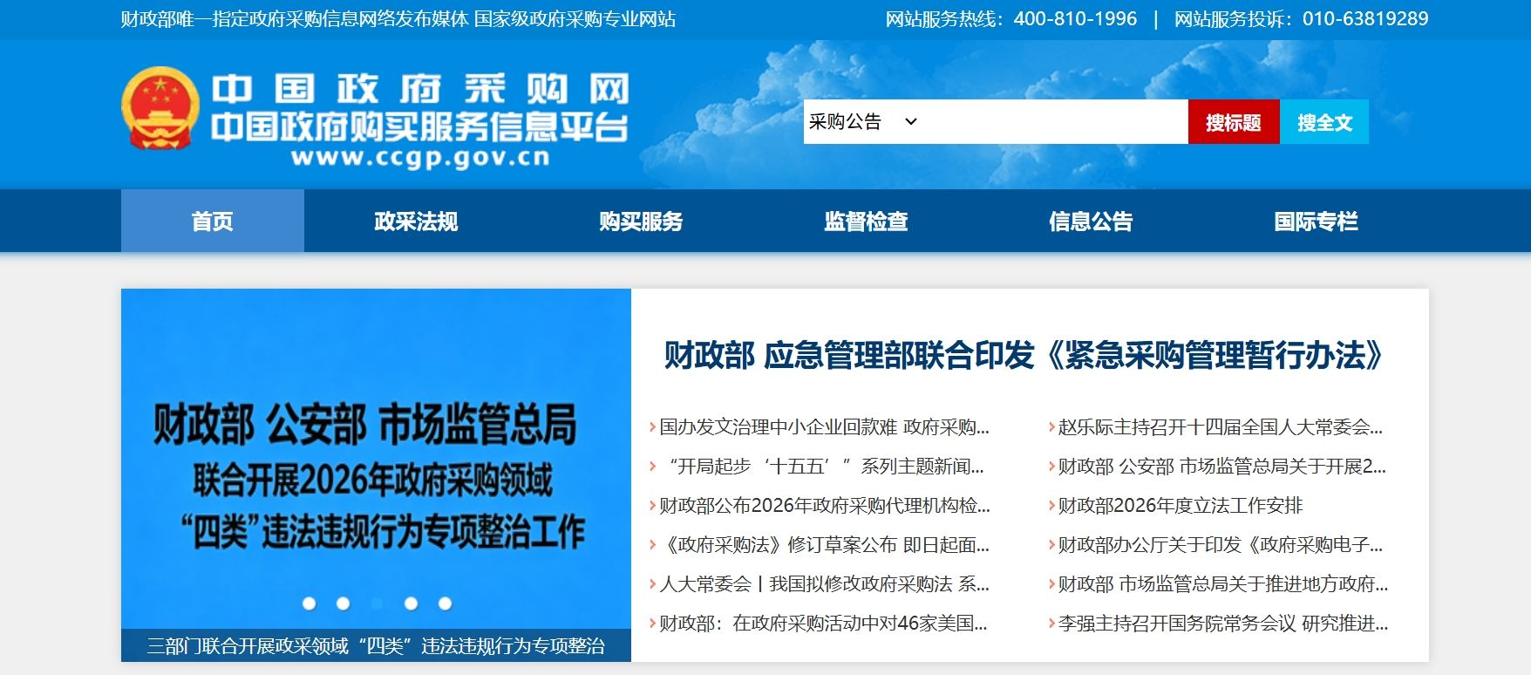Image resolution: width=1531 pixels, height=675 pixels.
Task: Open headline 紧急采购管理暂行办法
Action: pyautogui.click(x=1024, y=355)
